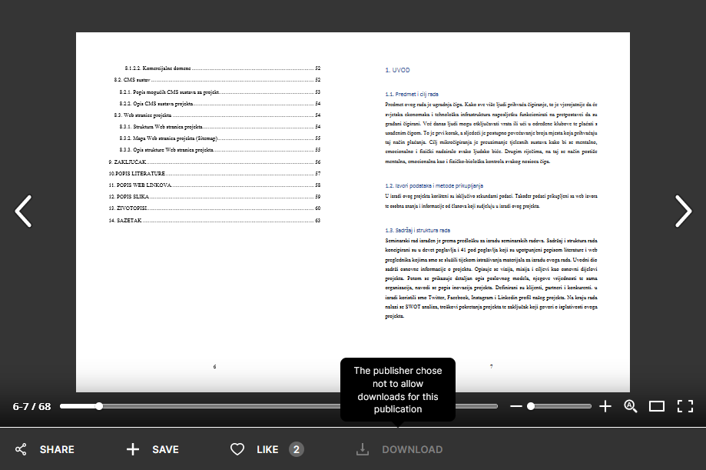Click the '1. UVOD' heading
Viewport: 706px width, 470px height.
click(x=398, y=70)
